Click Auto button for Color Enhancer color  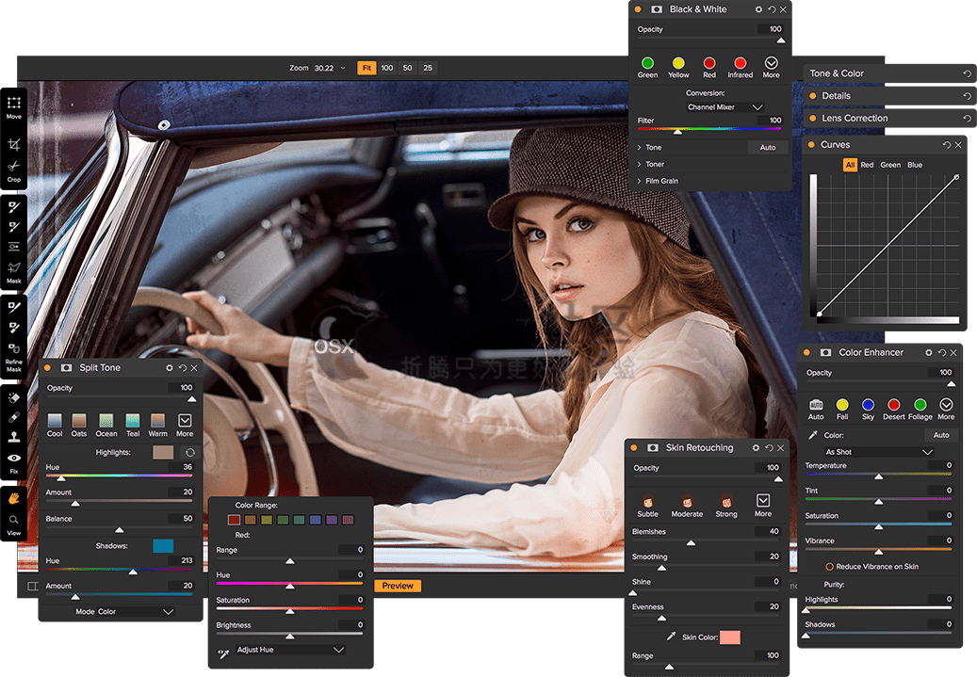point(941,435)
